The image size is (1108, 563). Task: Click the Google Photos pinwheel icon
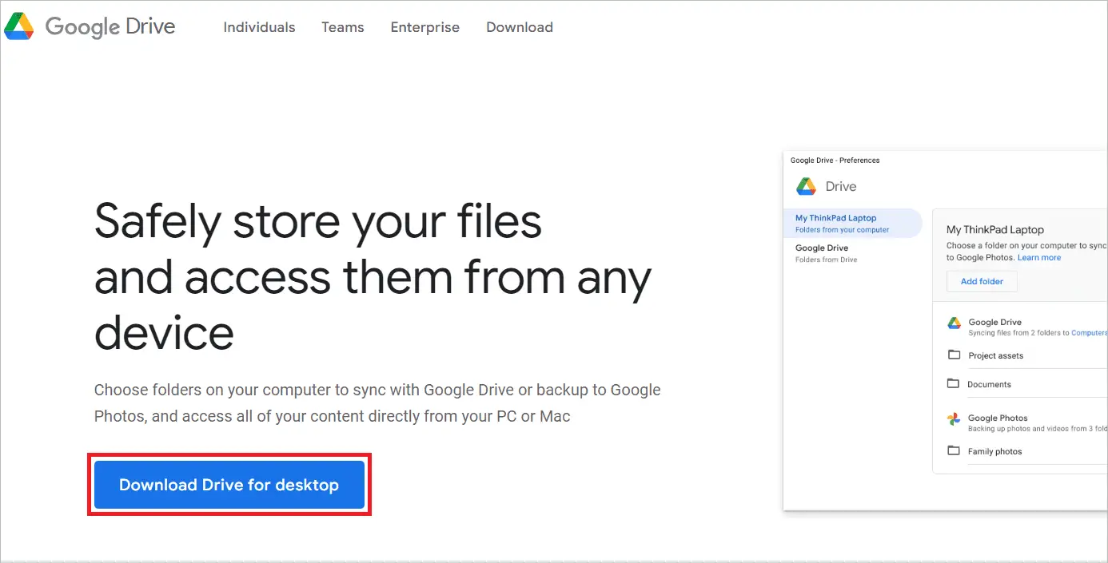point(953,418)
